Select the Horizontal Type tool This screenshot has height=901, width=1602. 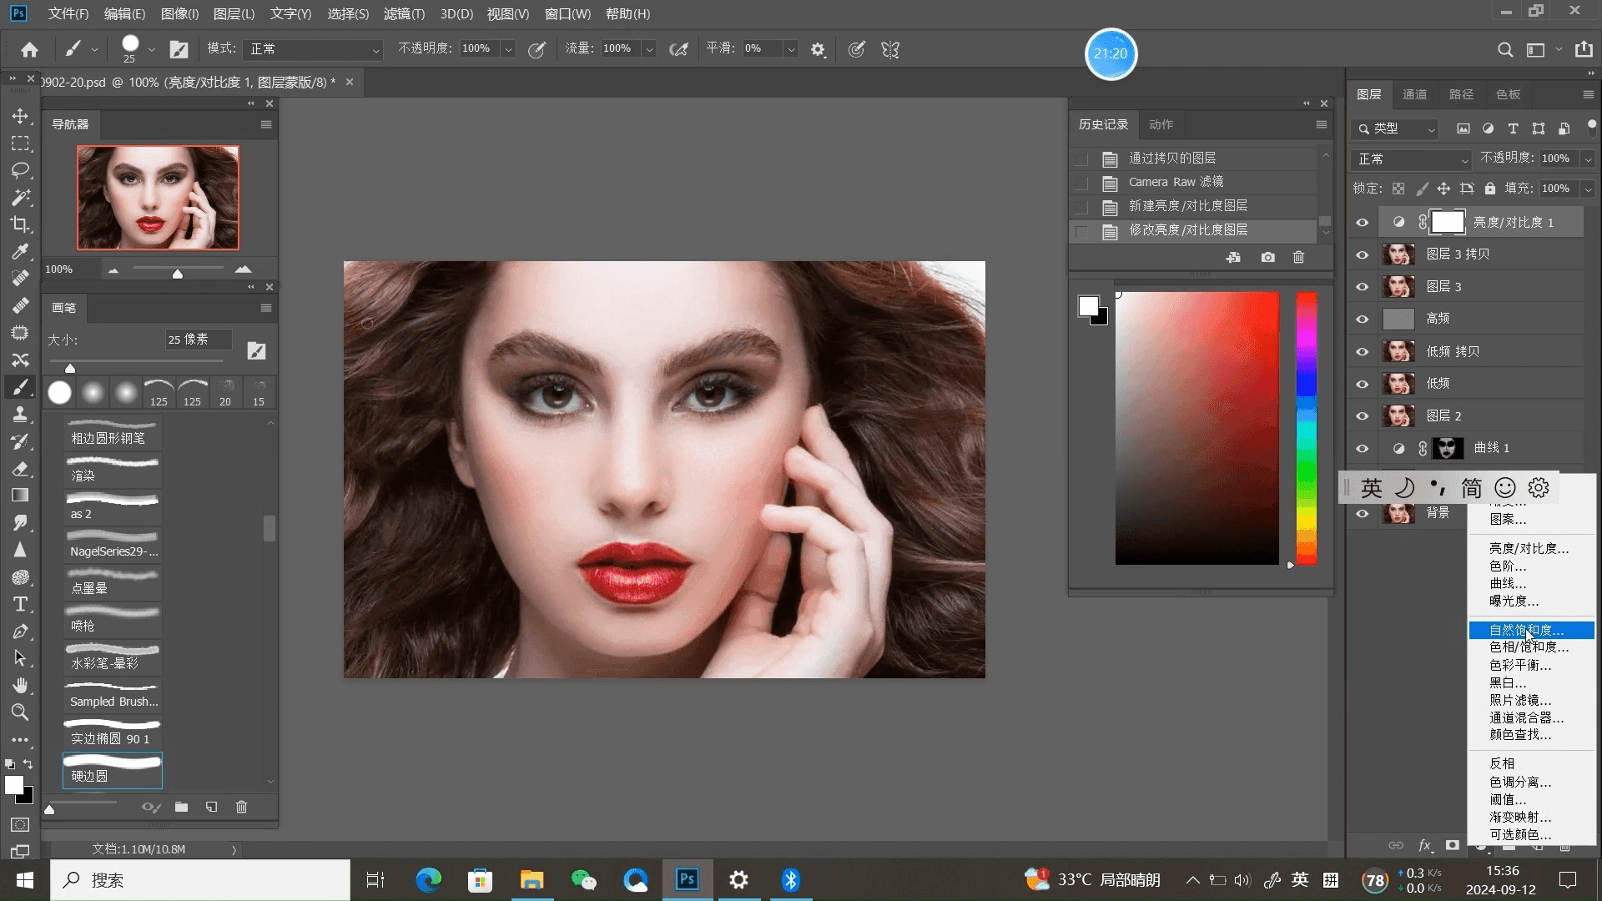20,604
